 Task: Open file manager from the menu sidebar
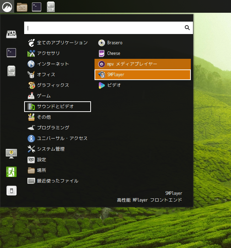(11, 71)
